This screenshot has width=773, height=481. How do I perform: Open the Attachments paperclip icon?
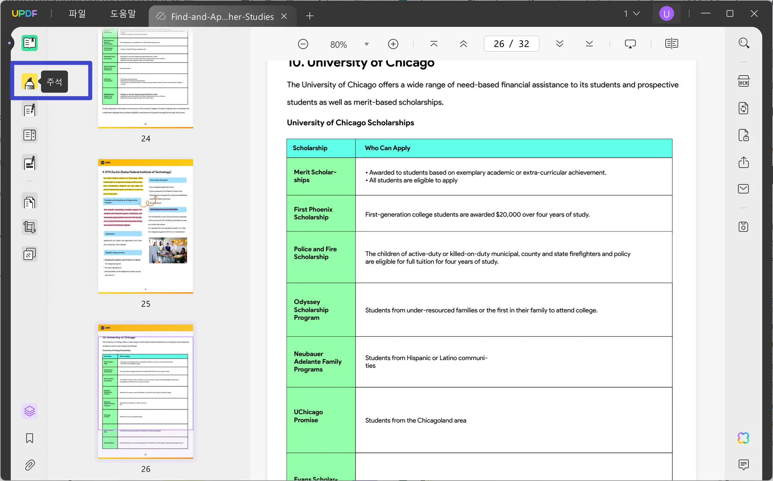30,465
